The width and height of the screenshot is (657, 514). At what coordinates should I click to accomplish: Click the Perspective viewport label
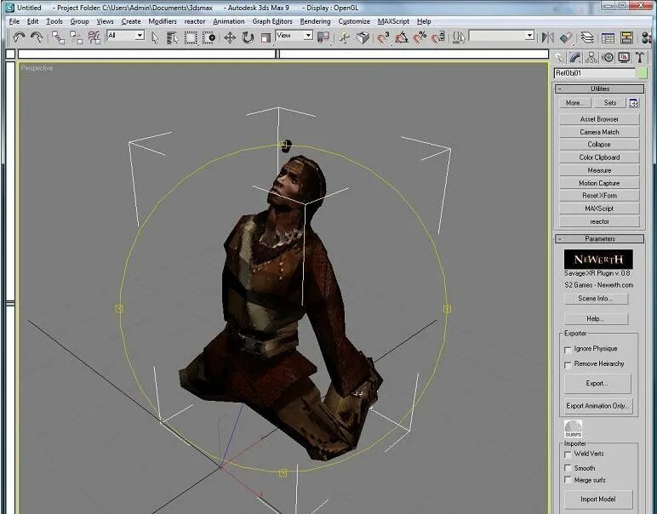coord(37,68)
